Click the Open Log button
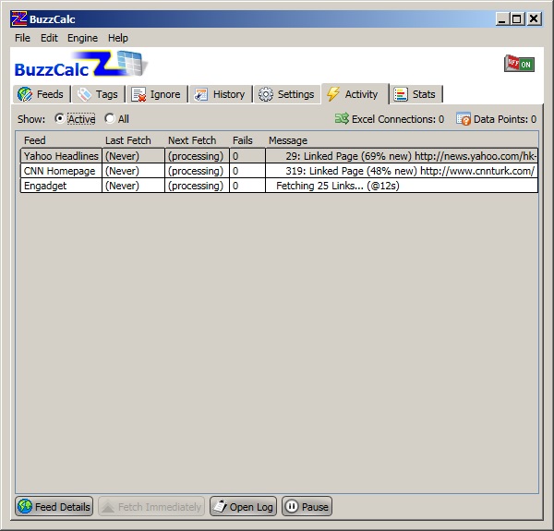The image size is (554, 531). coord(243,507)
